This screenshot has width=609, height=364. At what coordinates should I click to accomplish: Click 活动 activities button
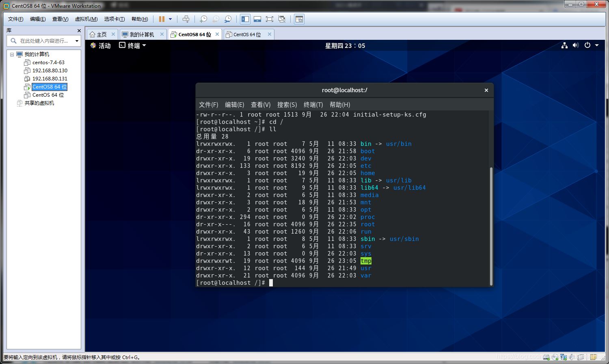click(101, 45)
